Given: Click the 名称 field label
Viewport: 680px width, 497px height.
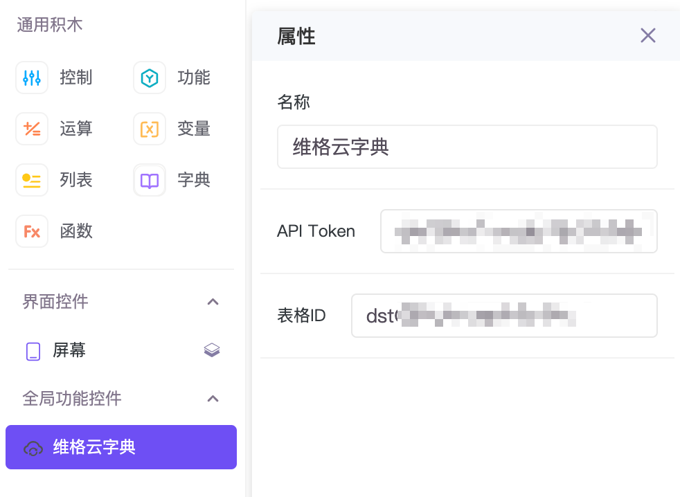Looking at the screenshot, I should click(x=294, y=102).
